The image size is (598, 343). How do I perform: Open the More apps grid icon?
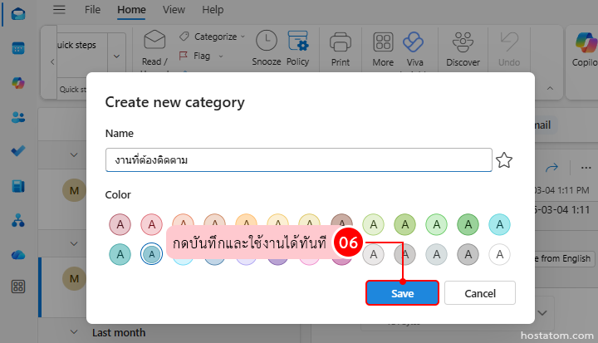pos(18,287)
